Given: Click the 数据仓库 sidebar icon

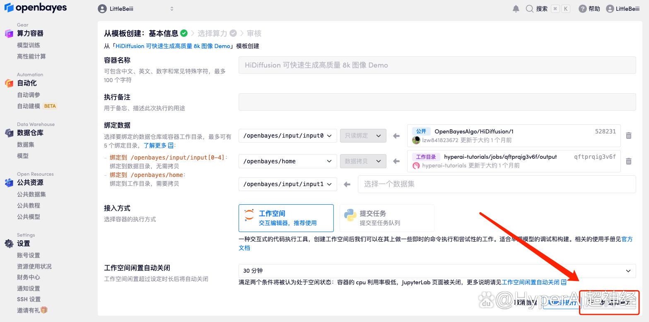Looking at the screenshot, I should pos(9,133).
